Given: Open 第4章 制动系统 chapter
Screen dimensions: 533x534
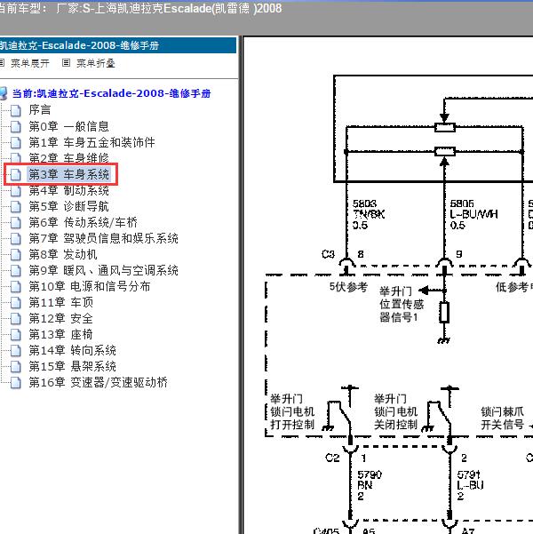Looking at the screenshot, I should [68, 190].
